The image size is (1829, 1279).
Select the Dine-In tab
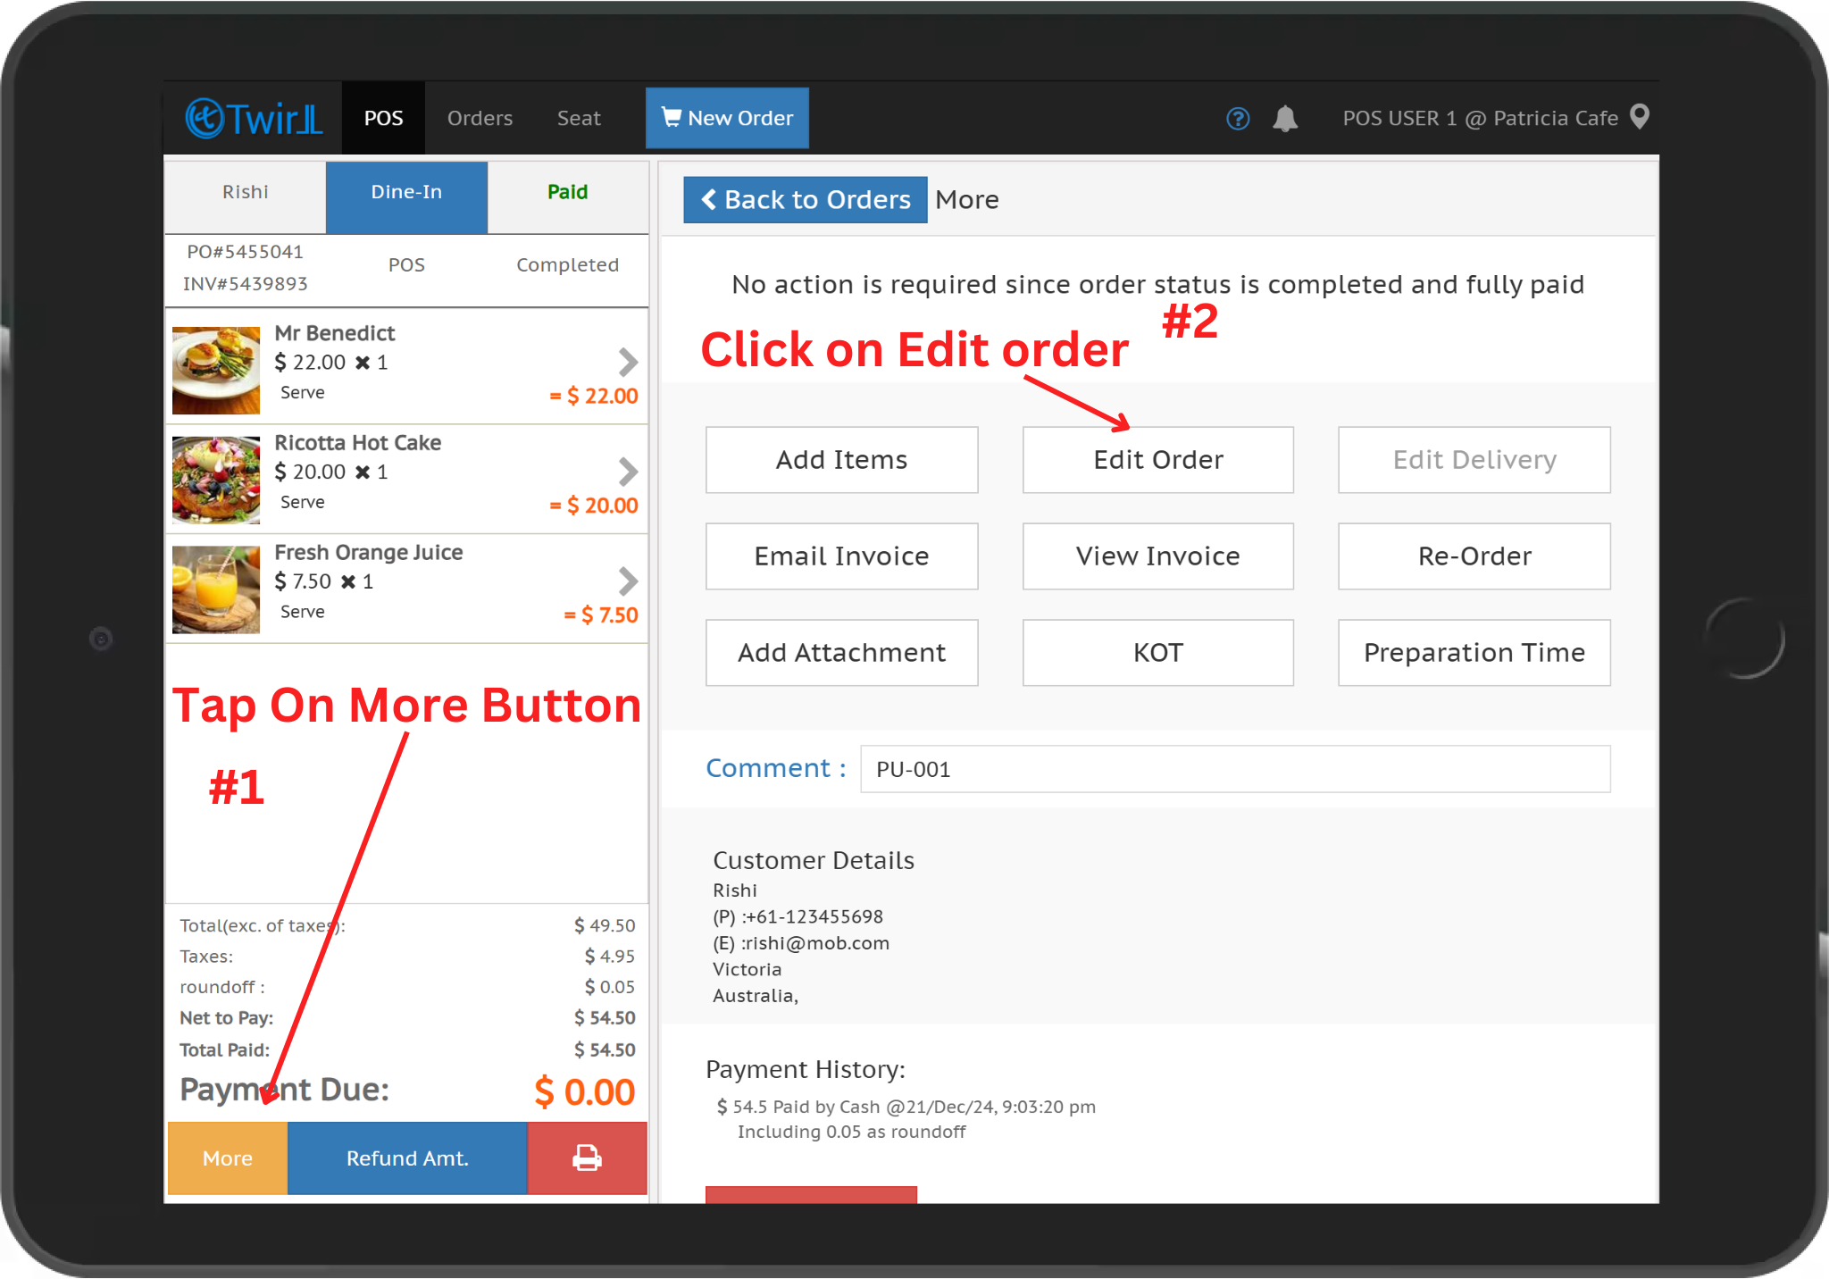coord(406,192)
